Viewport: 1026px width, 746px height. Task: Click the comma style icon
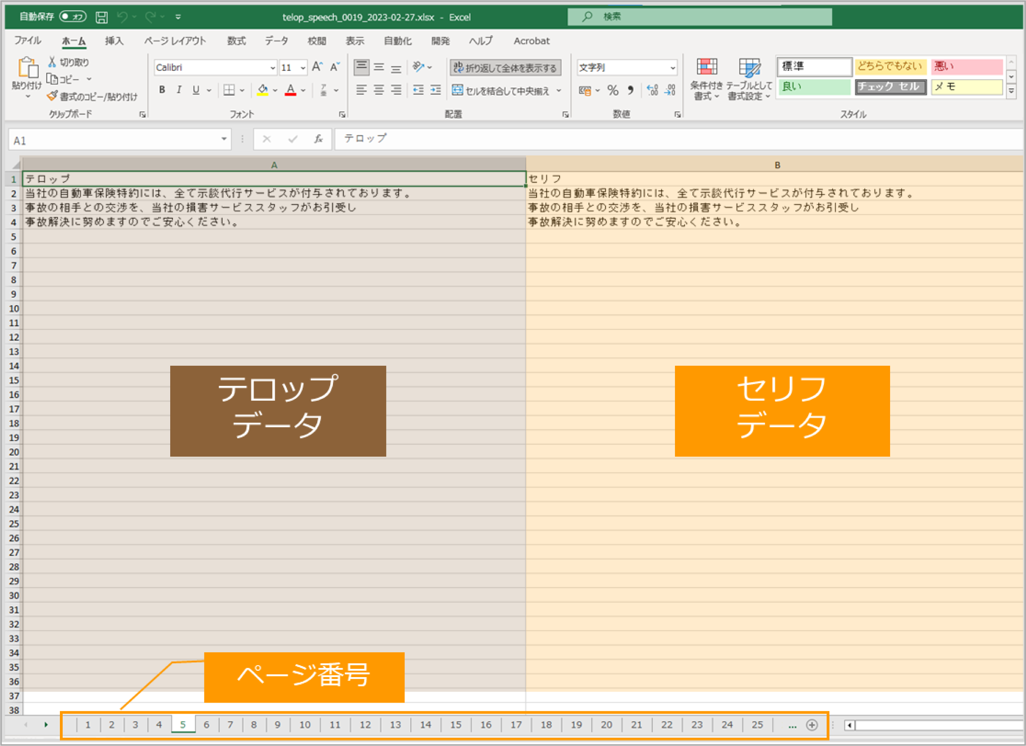tap(631, 91)
